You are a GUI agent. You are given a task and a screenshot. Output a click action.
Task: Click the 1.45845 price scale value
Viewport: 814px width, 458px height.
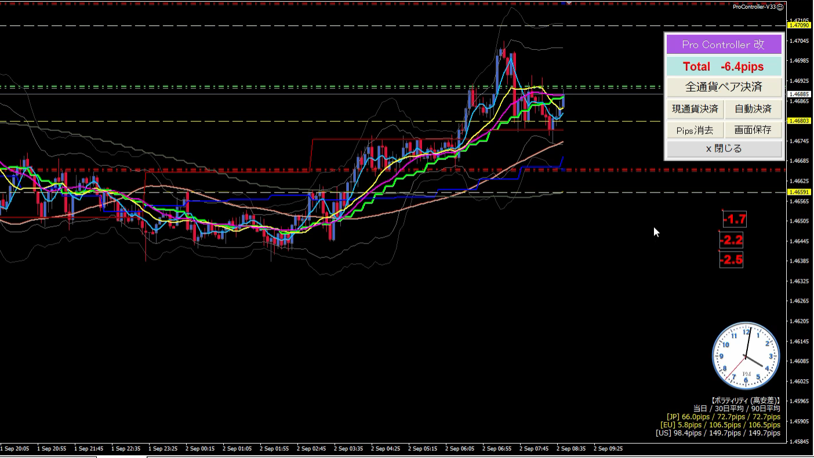click(800, 441)
